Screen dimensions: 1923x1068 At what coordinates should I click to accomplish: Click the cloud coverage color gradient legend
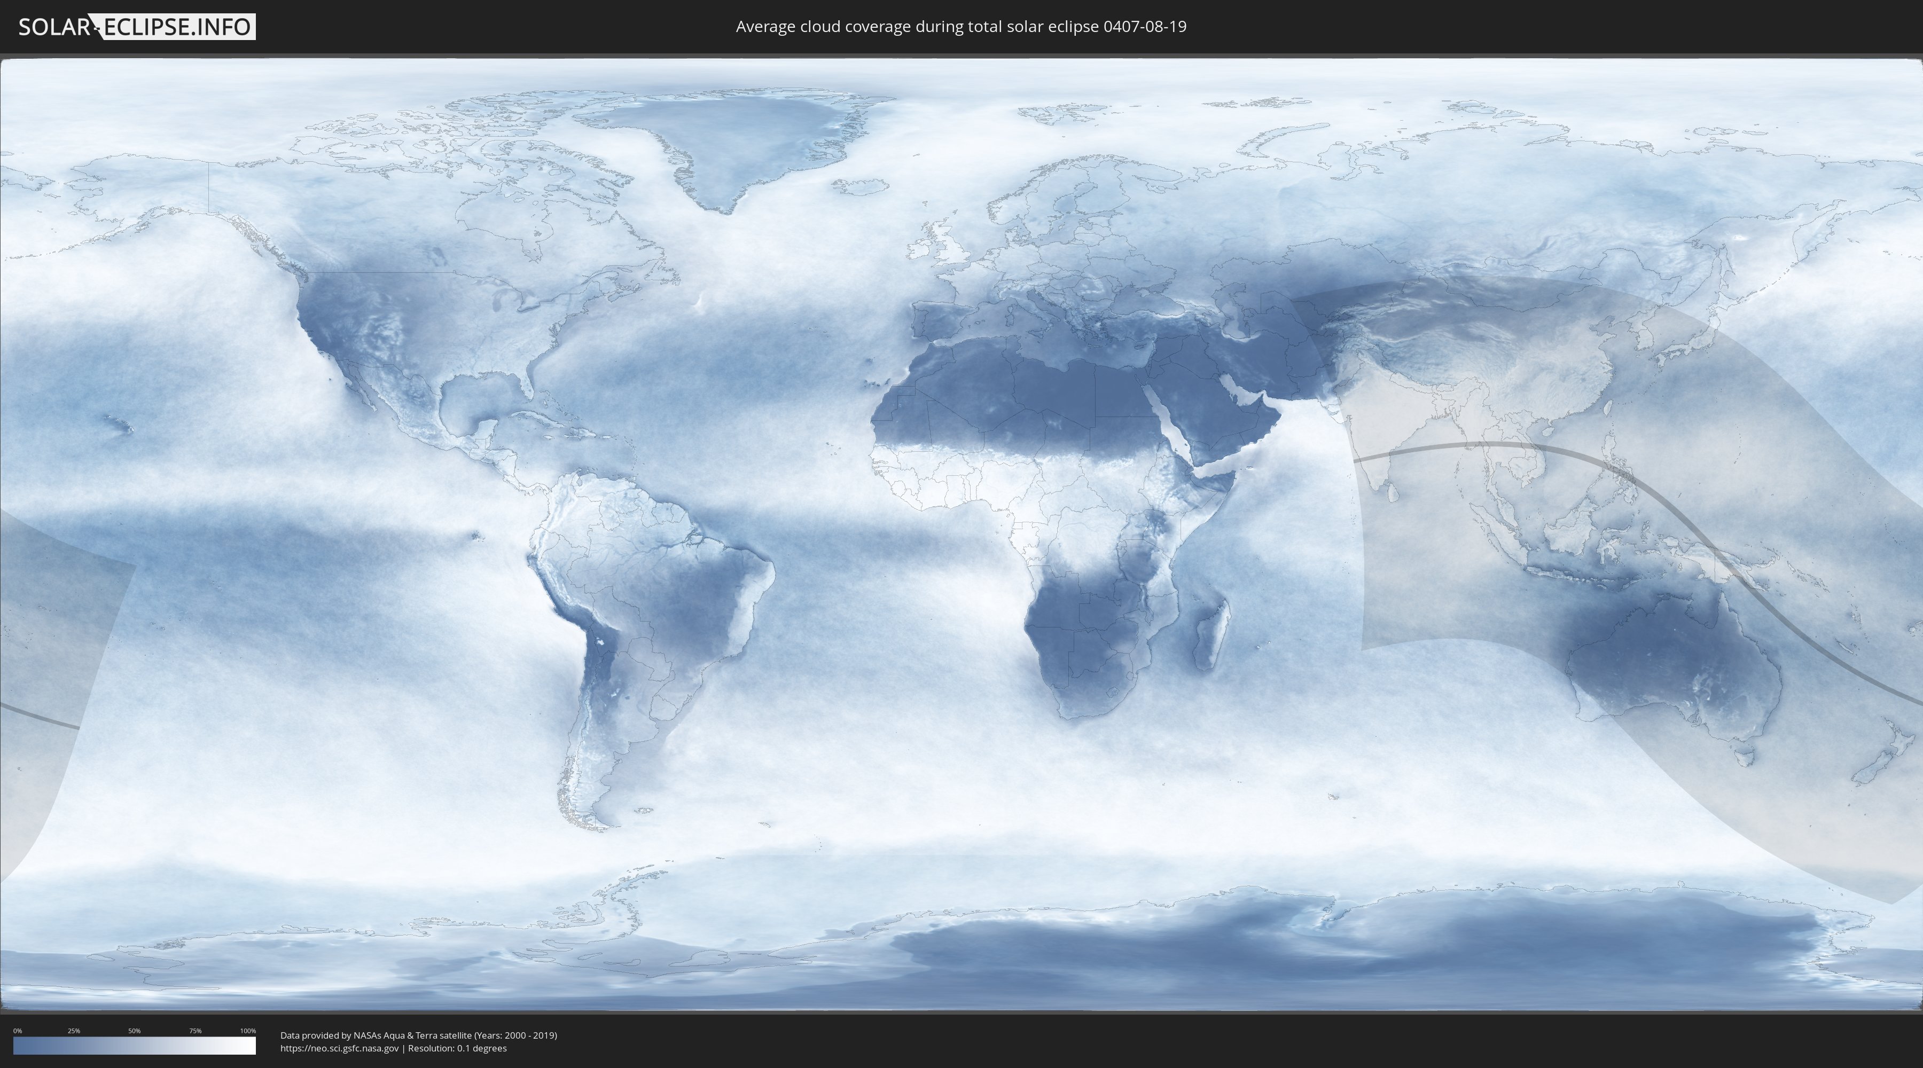(135, 1046)
